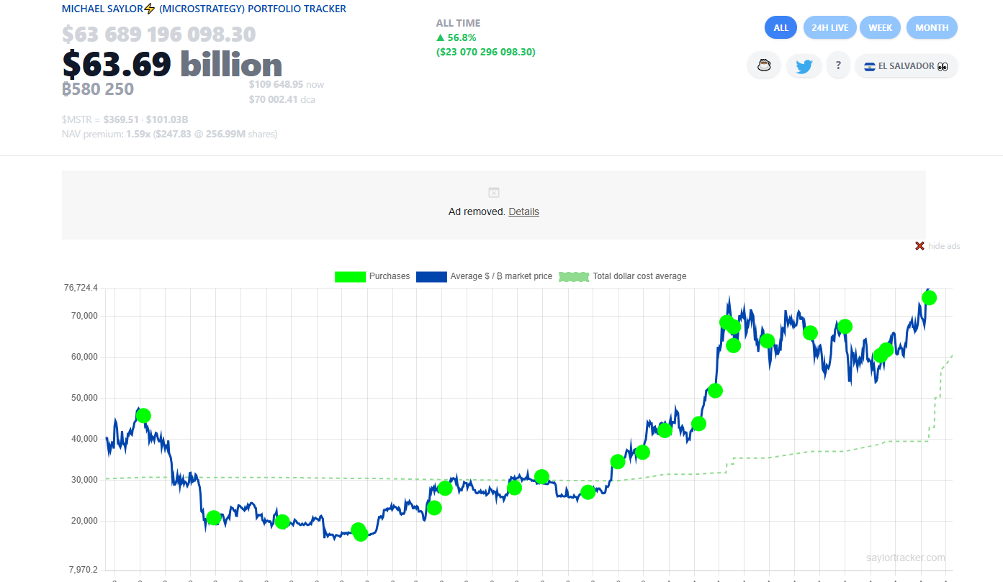The width and height of the screenshot is (1003, 582).
Task: Click the ($23 070 296 098.30) profit text
Action: pos(486,52)
